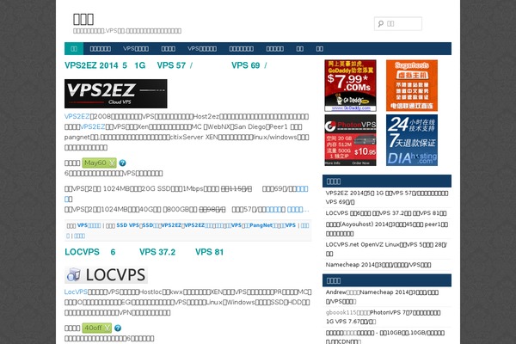Click the site title in the header
Image resolution: width=516 pixels, height=344 pixels.
(x=83, y=19)
